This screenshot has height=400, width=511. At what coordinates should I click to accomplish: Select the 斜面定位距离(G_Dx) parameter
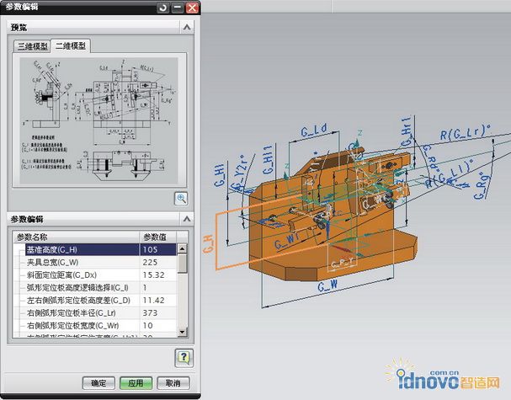76,275
